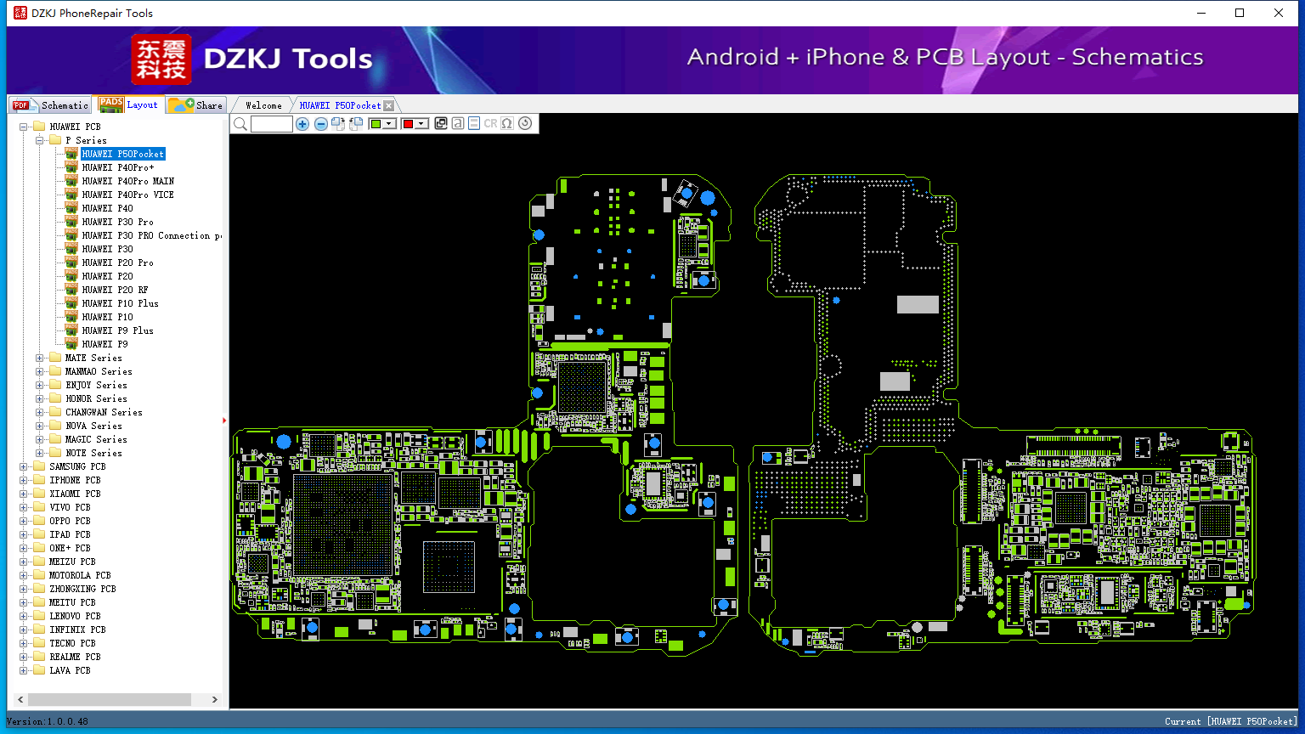Image resolution: width=1305 pixels, height=734 pixels.
Task: Collapse the HUAWEI PCB tree node
Action: tap(24, 127)
